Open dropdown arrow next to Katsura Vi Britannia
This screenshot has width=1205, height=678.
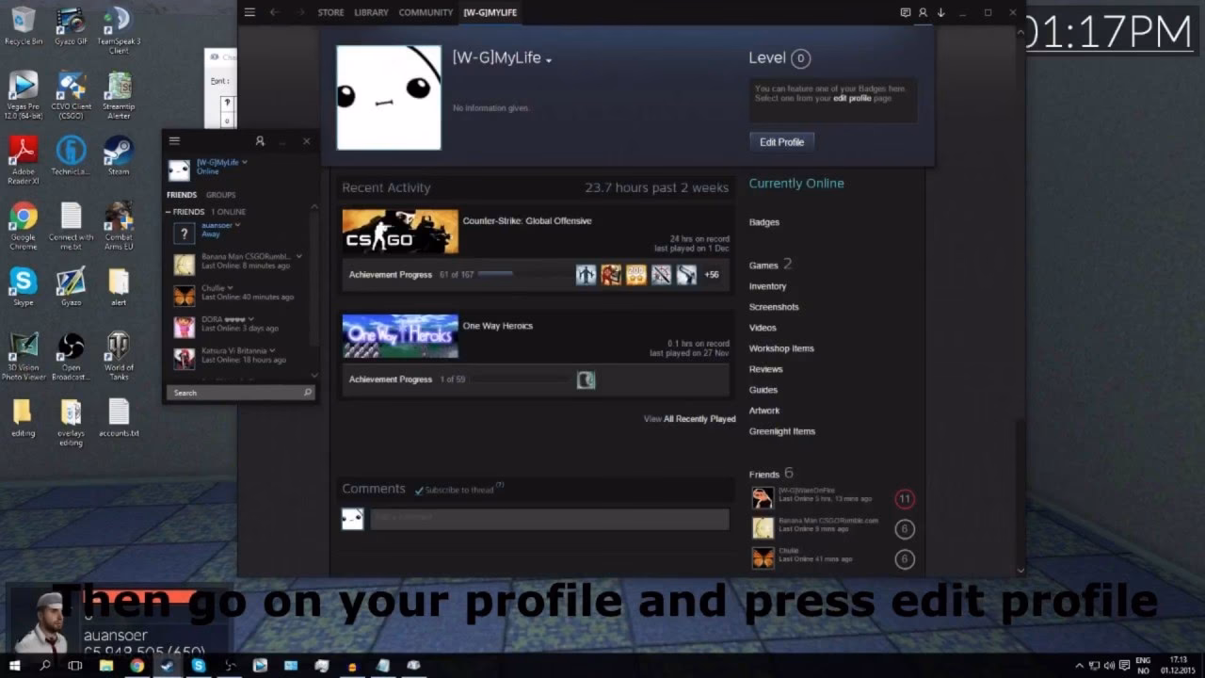point(273,350)
